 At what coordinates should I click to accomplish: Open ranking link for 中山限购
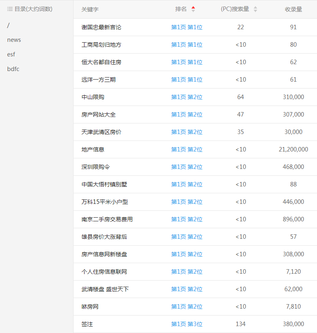pyautogui.click(x=187, y=97)
